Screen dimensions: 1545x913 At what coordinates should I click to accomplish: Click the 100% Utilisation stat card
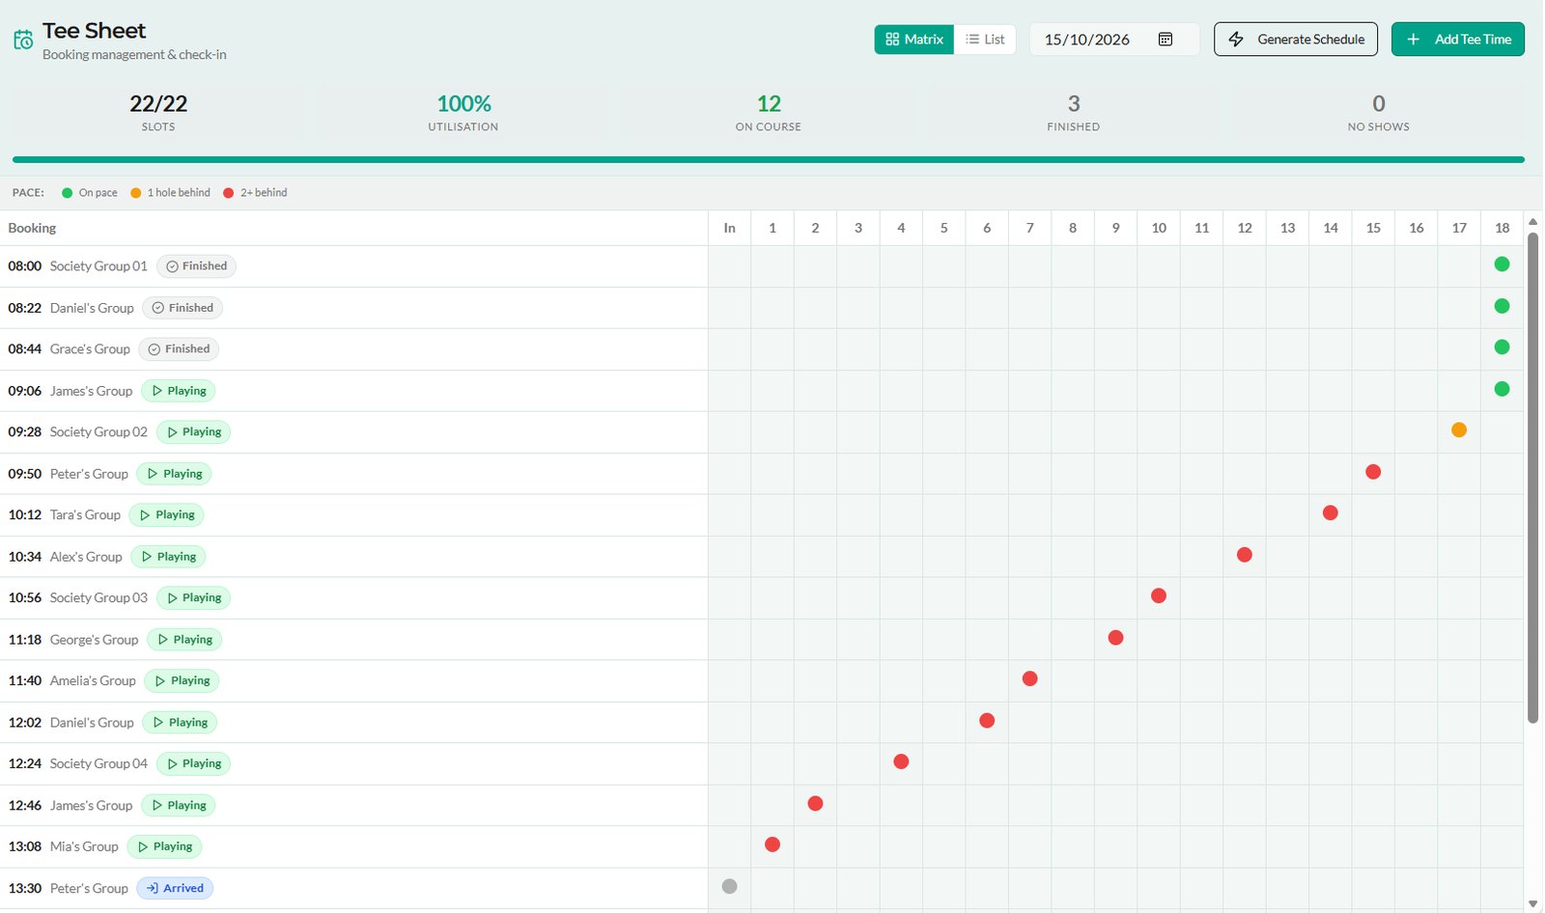[x=463, y=113]
